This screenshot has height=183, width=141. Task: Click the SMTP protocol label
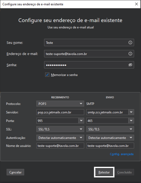(x=90, y=104)
